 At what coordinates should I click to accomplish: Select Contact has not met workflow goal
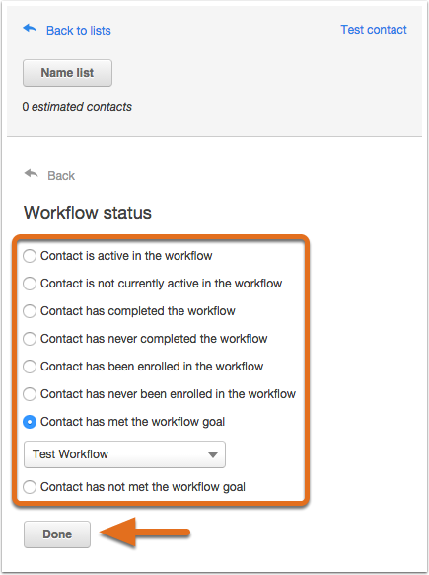(x=30, y=487)
